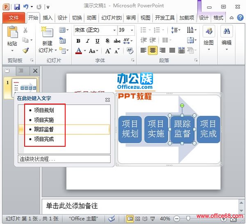Open the Customize Quick Access Toolbar arrow

48,7
